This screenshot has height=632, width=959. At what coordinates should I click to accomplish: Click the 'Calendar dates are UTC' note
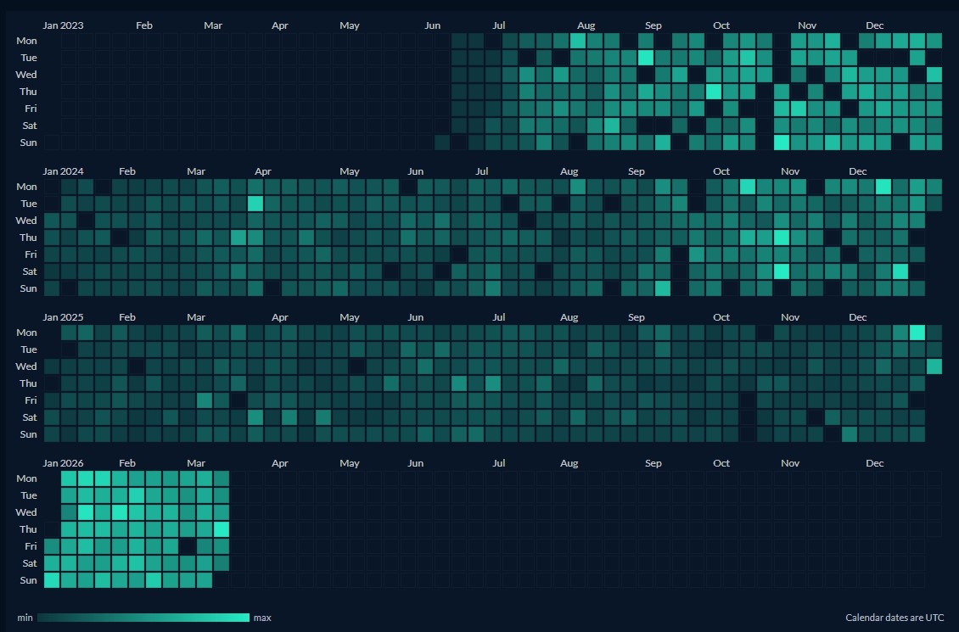(895, 618)
